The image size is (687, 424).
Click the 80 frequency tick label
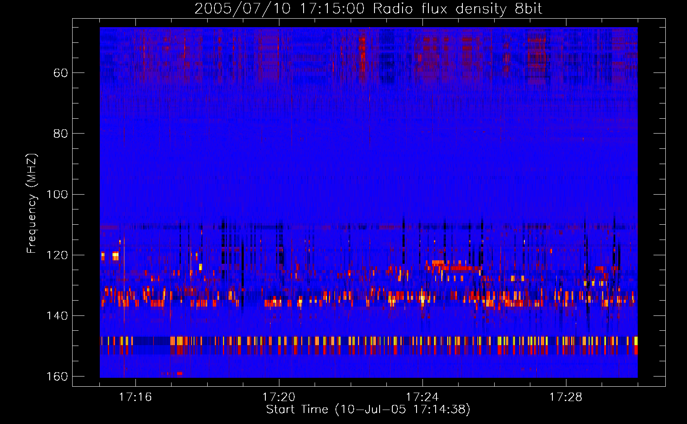[x=61, y=134]
